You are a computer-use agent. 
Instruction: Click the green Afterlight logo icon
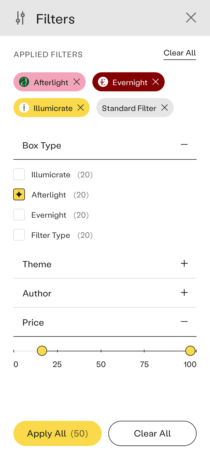click(24, 82)
